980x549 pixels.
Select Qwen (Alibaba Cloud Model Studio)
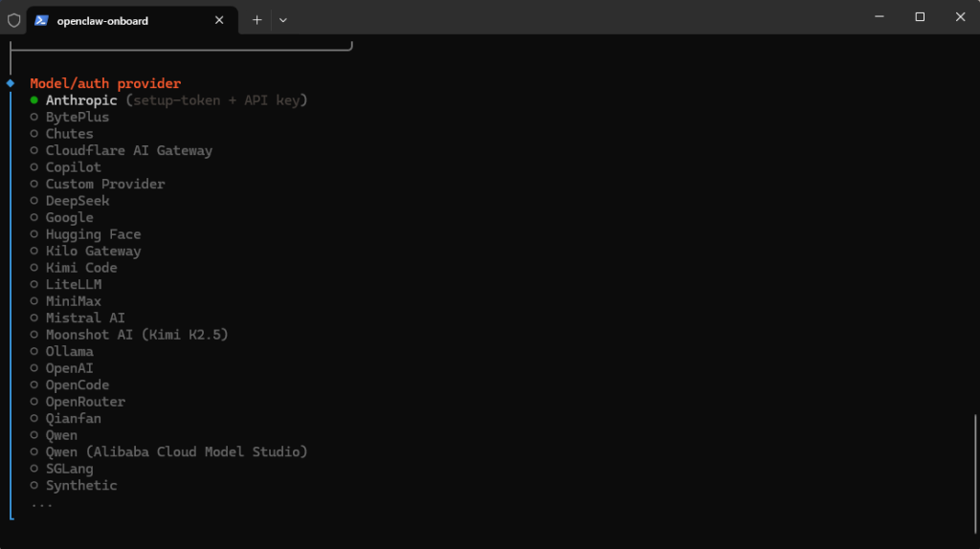coord(176,451)
